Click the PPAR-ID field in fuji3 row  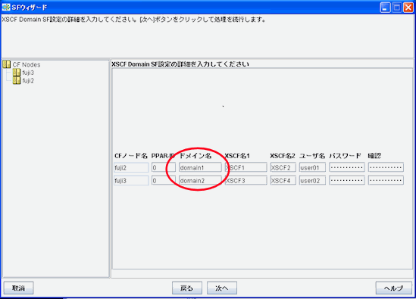pos(164,180)
